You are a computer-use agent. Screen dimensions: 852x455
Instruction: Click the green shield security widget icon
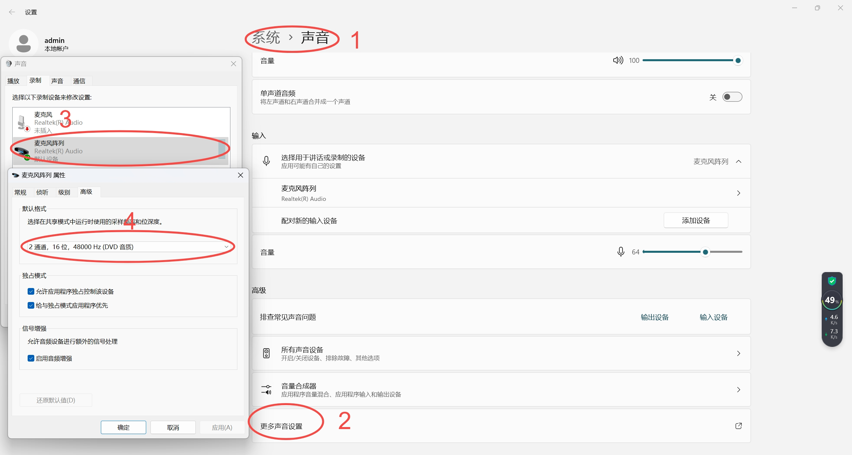coord(832,281)
